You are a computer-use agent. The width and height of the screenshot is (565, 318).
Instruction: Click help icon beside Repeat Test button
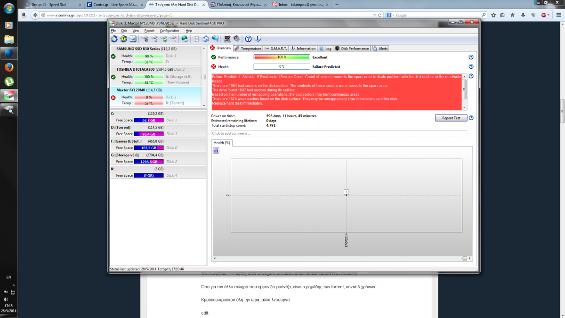tap(471, 118)
